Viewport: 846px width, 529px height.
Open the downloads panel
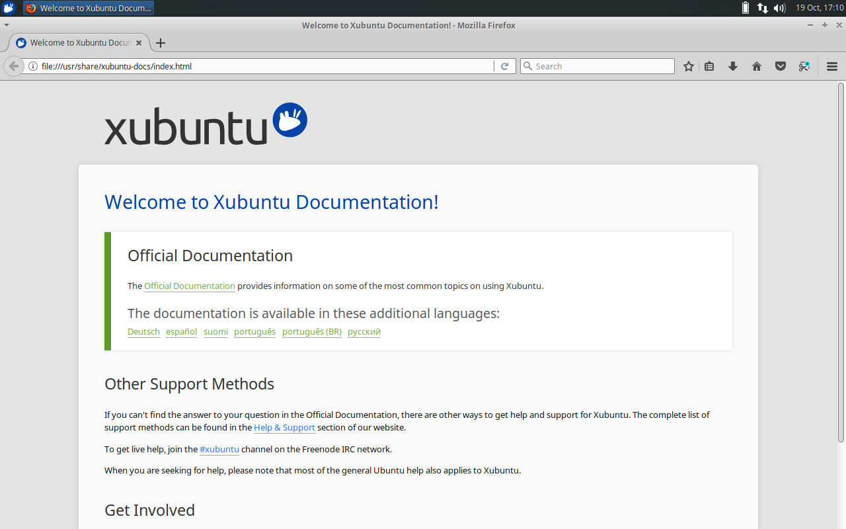732,66
